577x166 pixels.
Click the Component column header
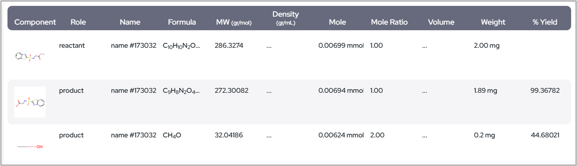pyautogui.click(x=35, y=22)
